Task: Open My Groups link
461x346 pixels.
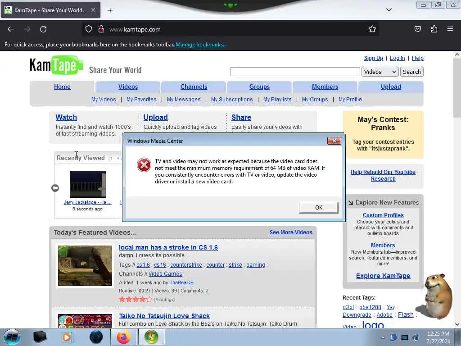Action: pos(315,100)
